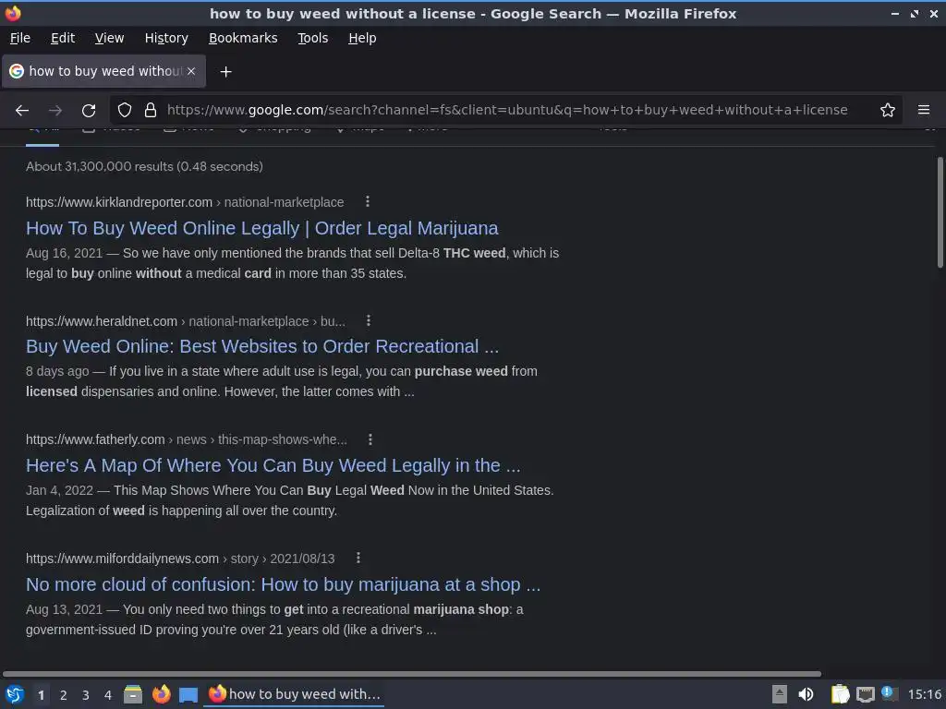The width and height of the screenshot is (946, 709).
Task: Focus the Firefox window taskbar entry
Action: coord(294,694)
